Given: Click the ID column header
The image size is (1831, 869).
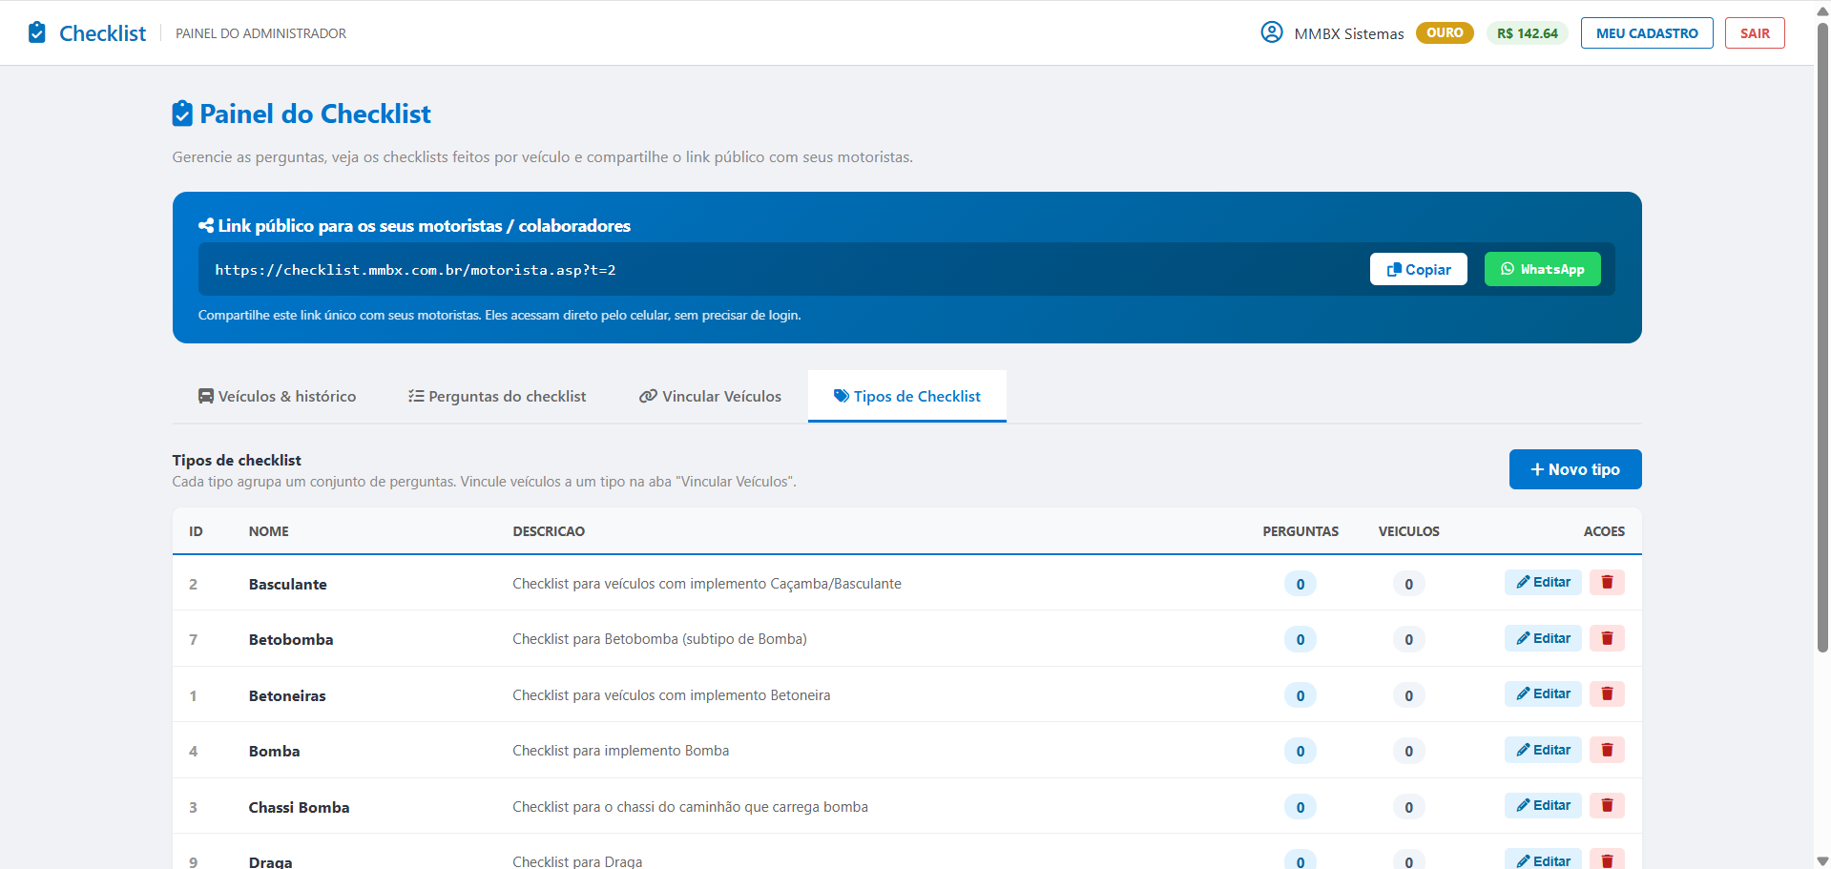Looking at the screenshot, I should click(196, 531).
